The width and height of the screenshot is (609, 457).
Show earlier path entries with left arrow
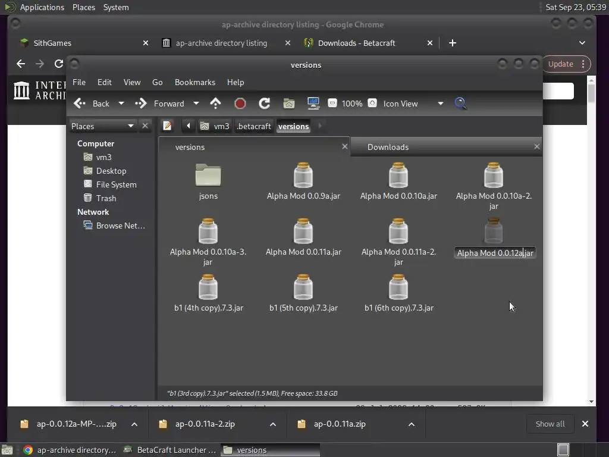189,126
